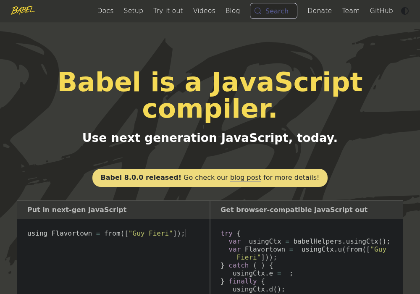This screenshot has width=420, height=294.
Task: Open the Donate link
Action: click(x=320, y=11)
